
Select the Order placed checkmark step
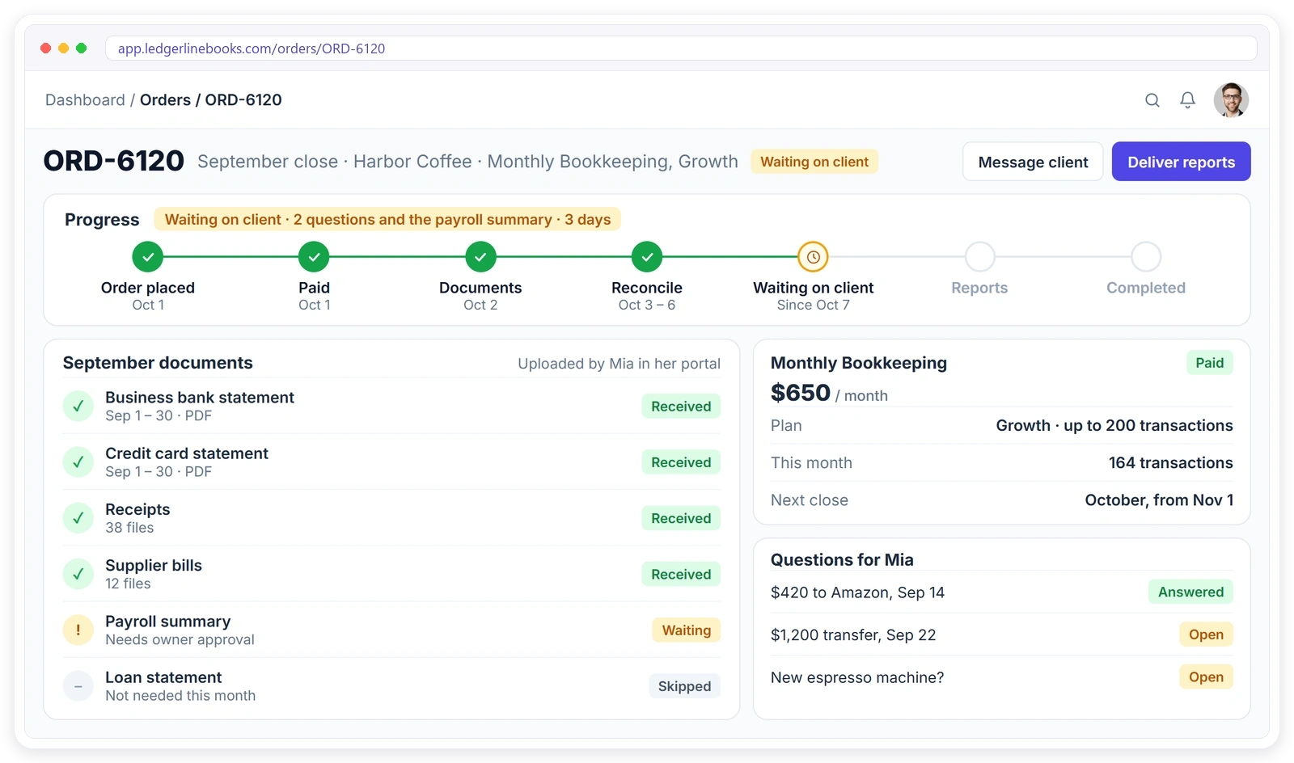(148, 257)
